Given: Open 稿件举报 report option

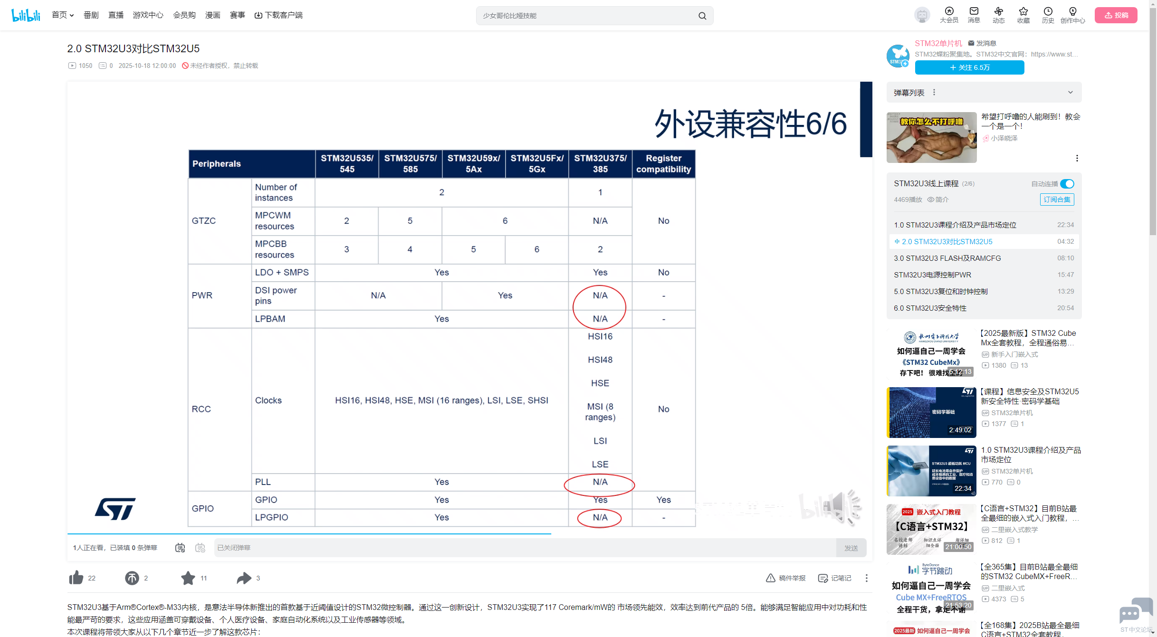Looking at the screenshot, I should pyautogui.click(x=785, y=578).
